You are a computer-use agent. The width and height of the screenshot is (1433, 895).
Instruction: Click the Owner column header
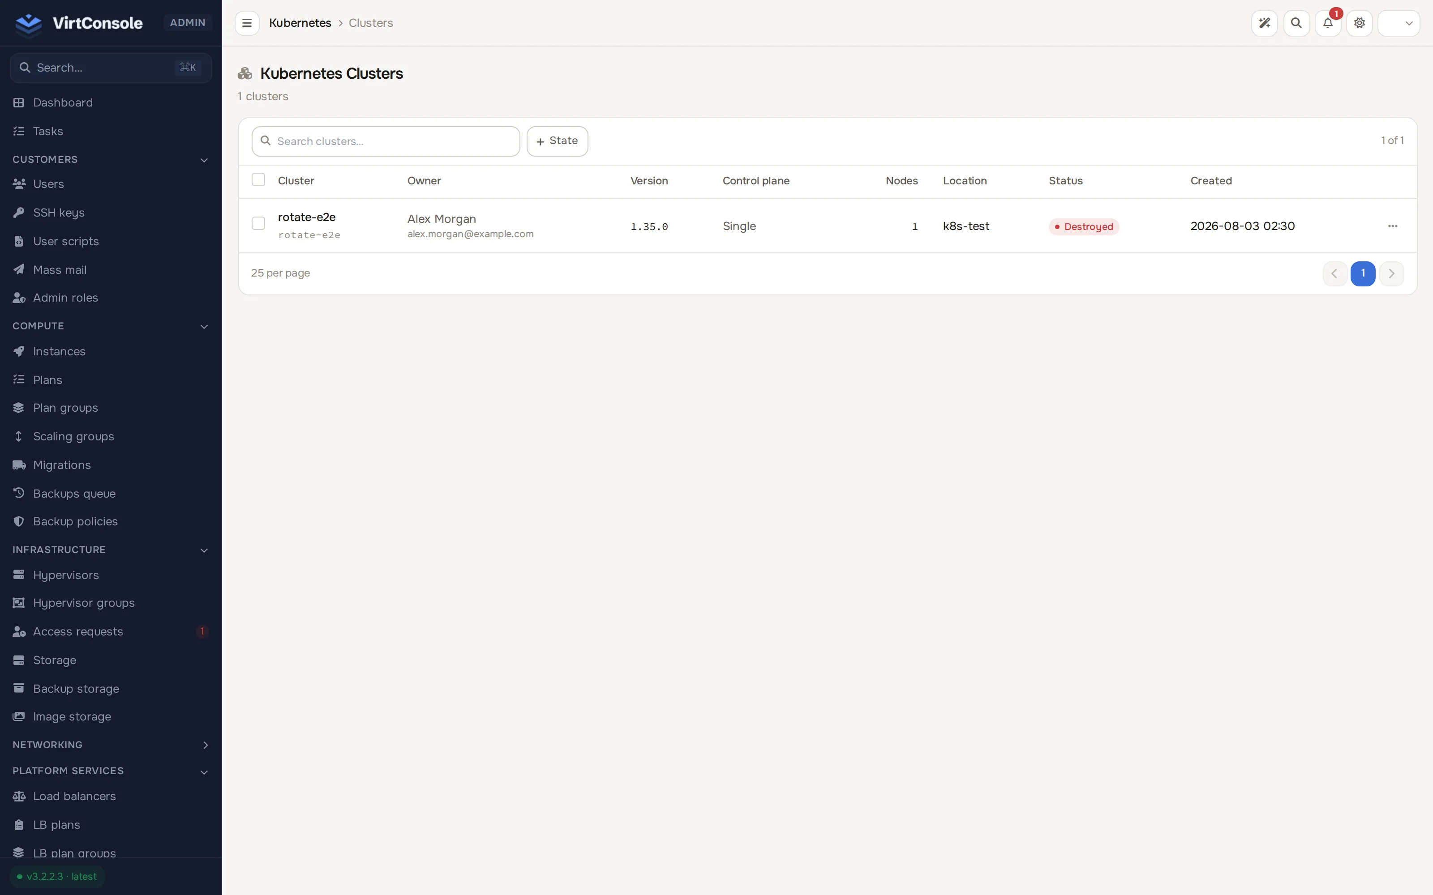[424, 181]
